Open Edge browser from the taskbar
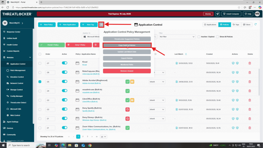263x148 pixels. (63, 145)
